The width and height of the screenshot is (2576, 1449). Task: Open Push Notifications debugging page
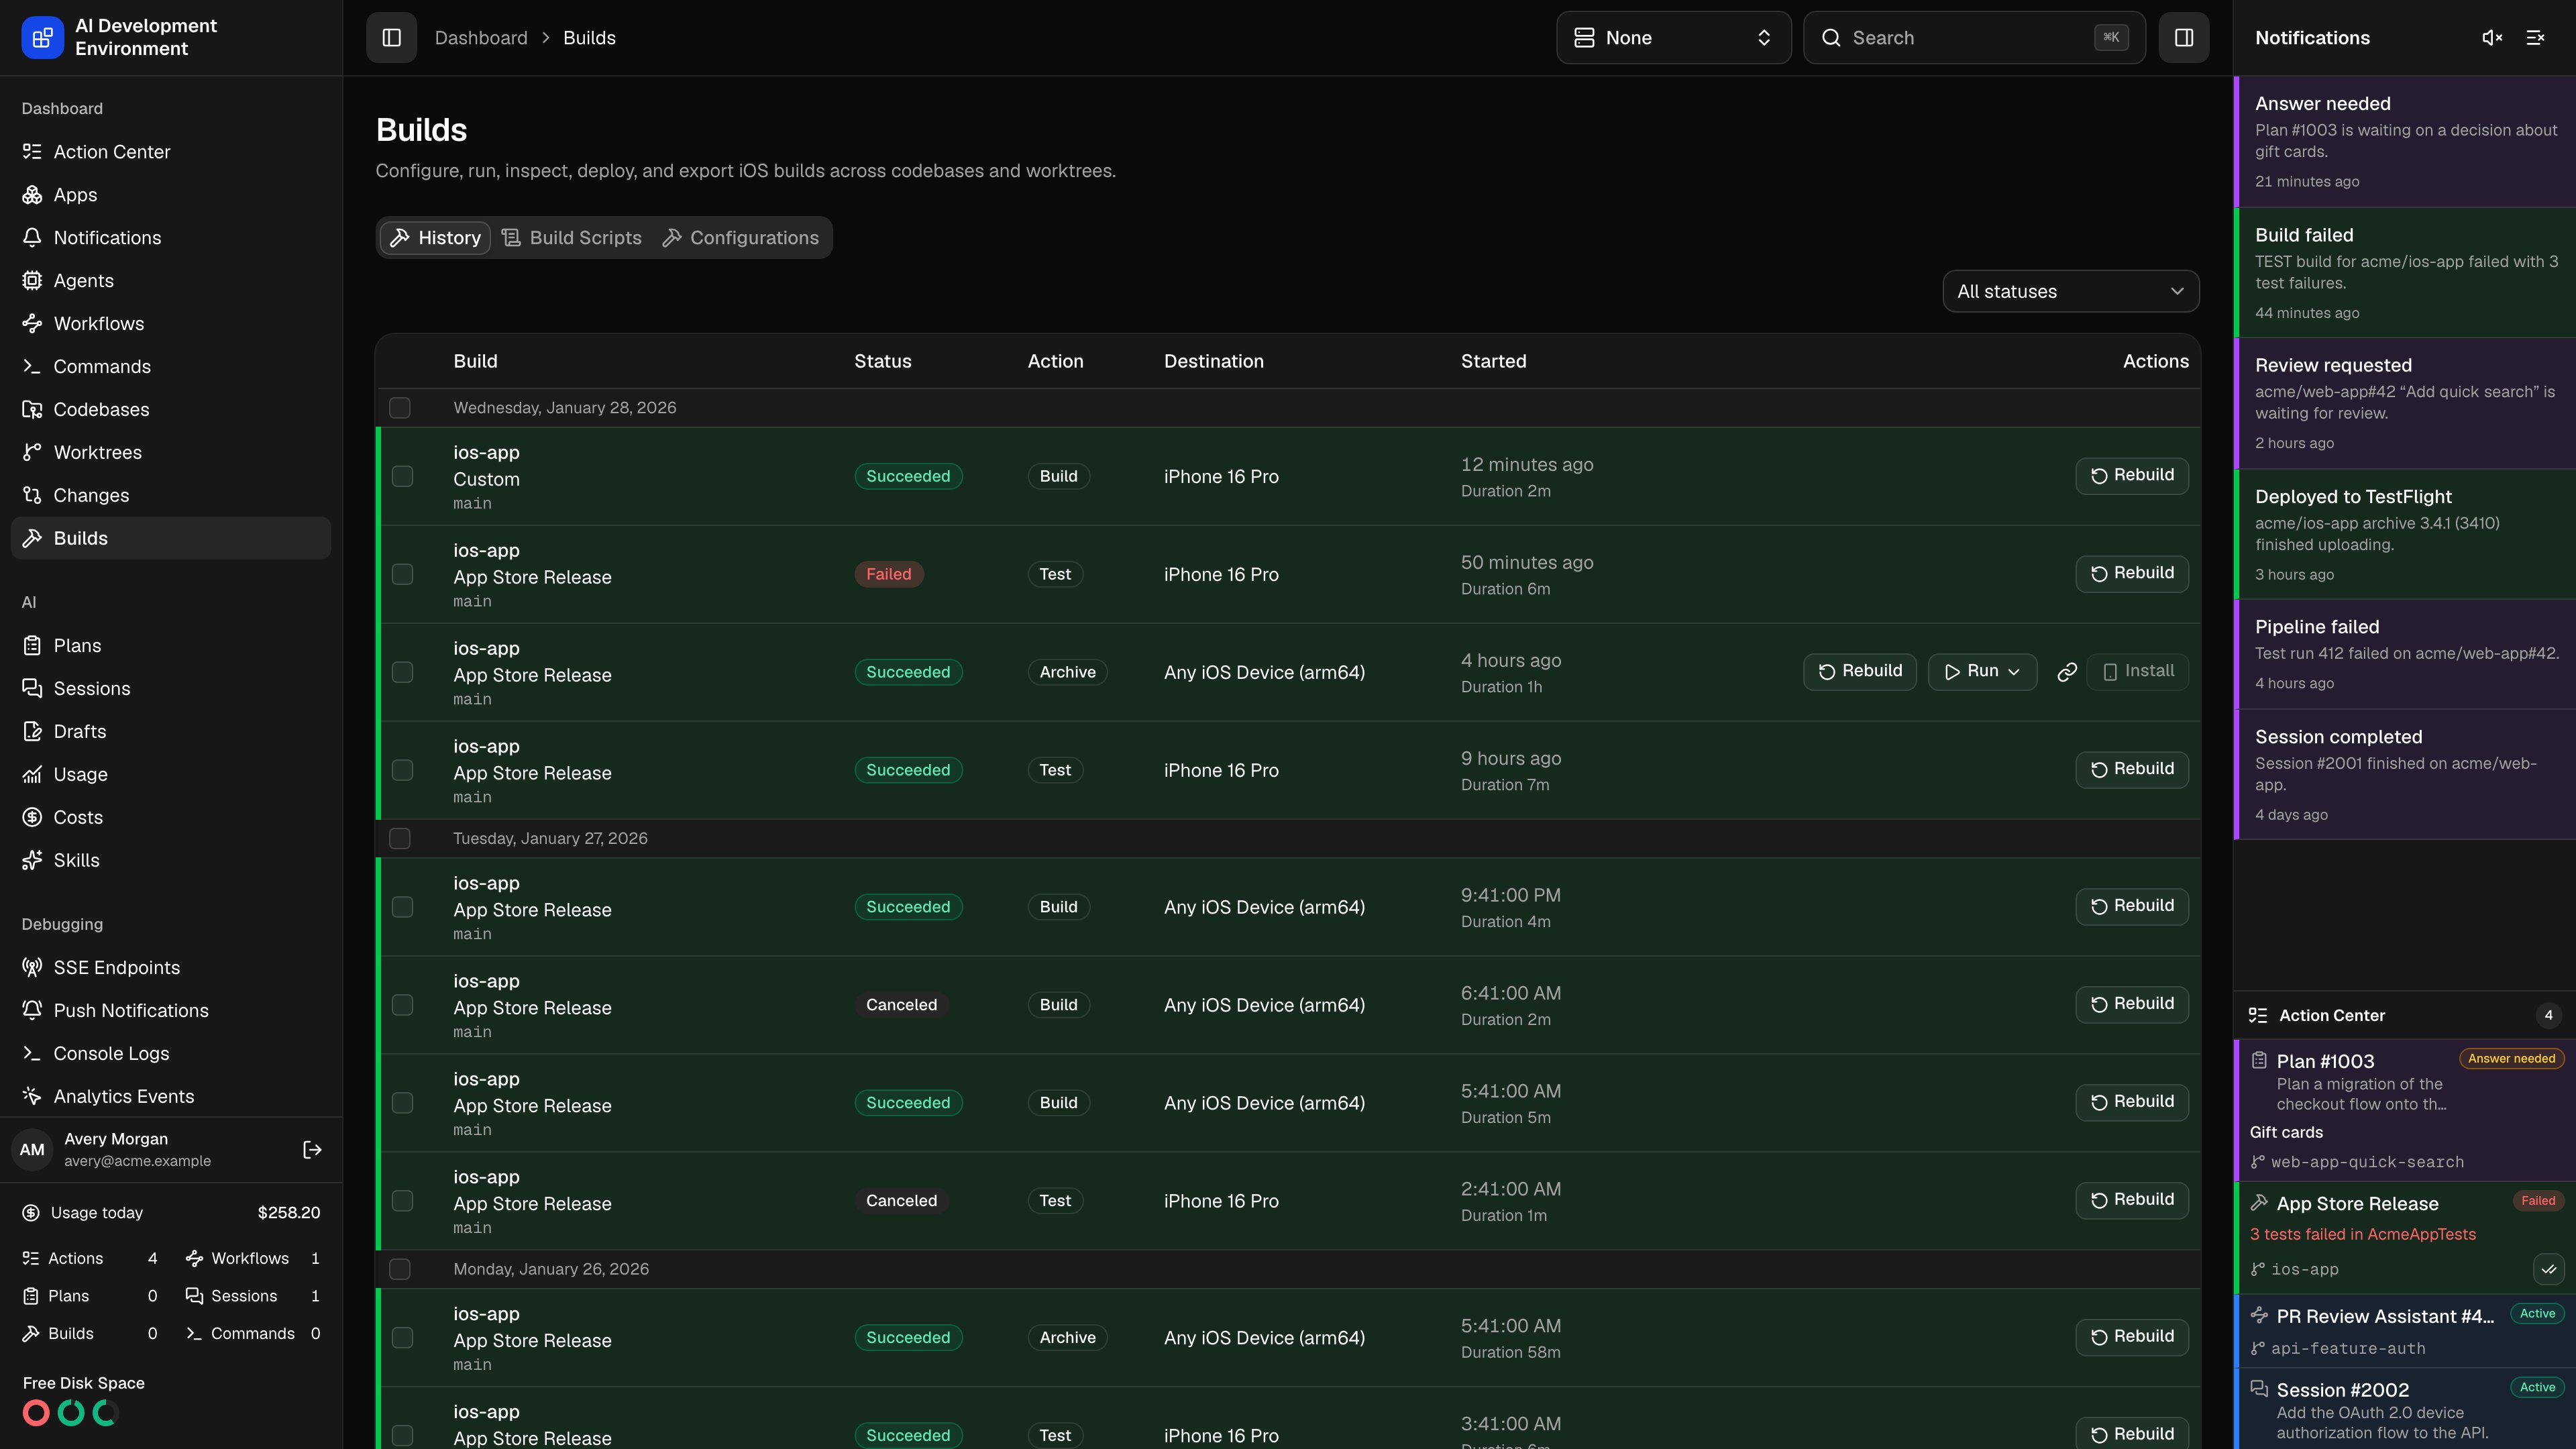click(171, 1011)
